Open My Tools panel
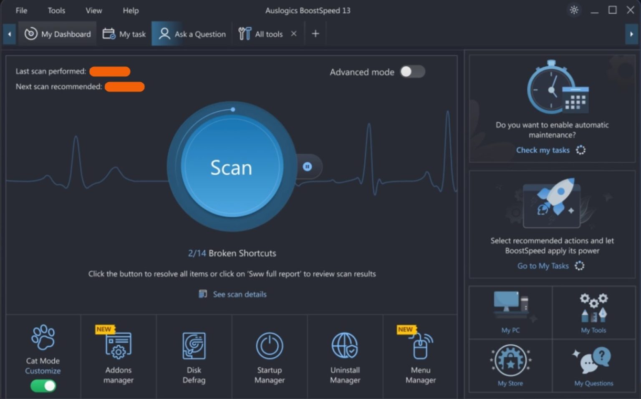 point(593,312)
